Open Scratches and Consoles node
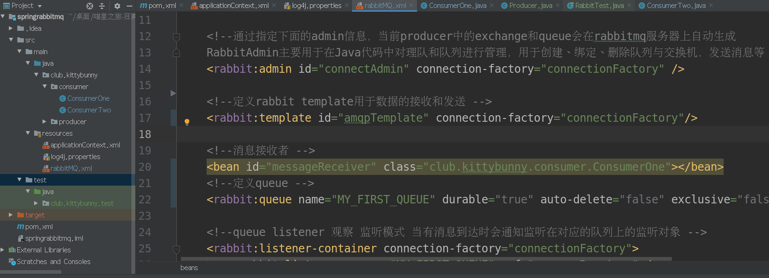 (x=53, y=262)
